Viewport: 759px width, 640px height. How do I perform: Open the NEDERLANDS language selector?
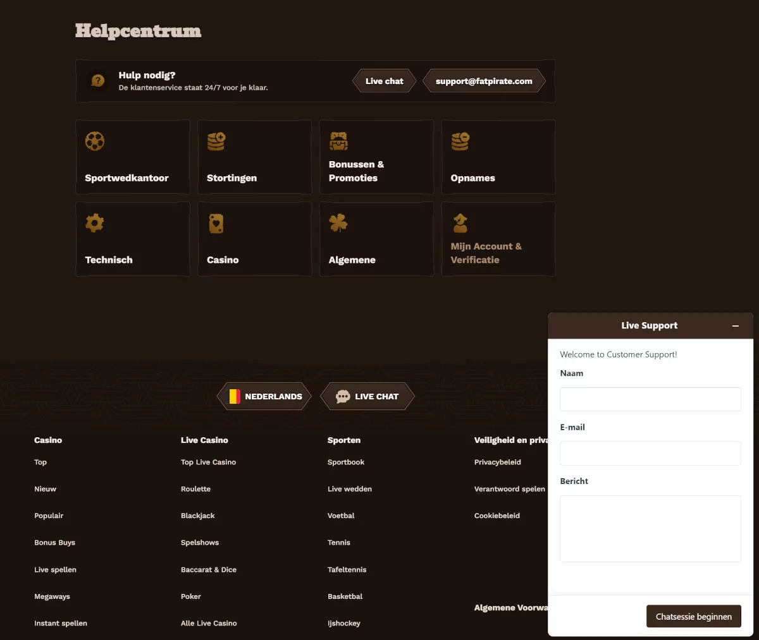click(264, 397)
